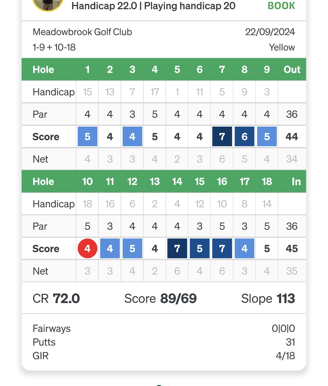This screenshot has width=328, height=386.
Task: Tap the CR 72.0 course rating
Action: tap(56, 298)
